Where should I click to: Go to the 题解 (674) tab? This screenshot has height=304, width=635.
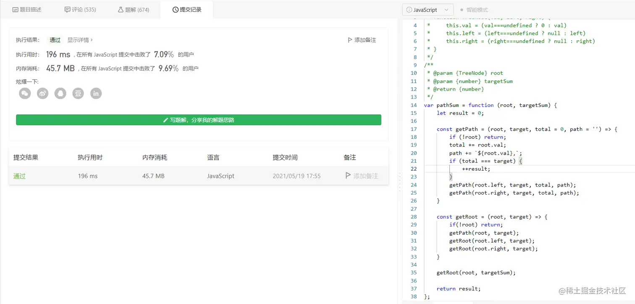[x=134, y=10]
